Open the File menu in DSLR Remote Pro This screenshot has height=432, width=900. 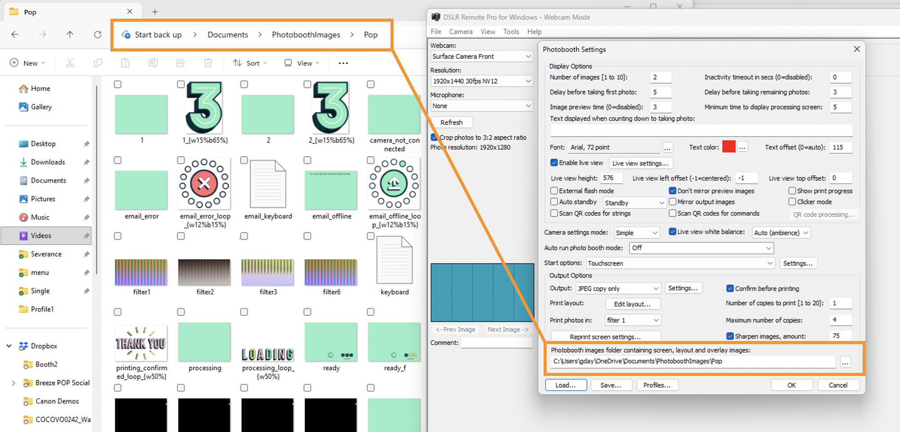436,31
